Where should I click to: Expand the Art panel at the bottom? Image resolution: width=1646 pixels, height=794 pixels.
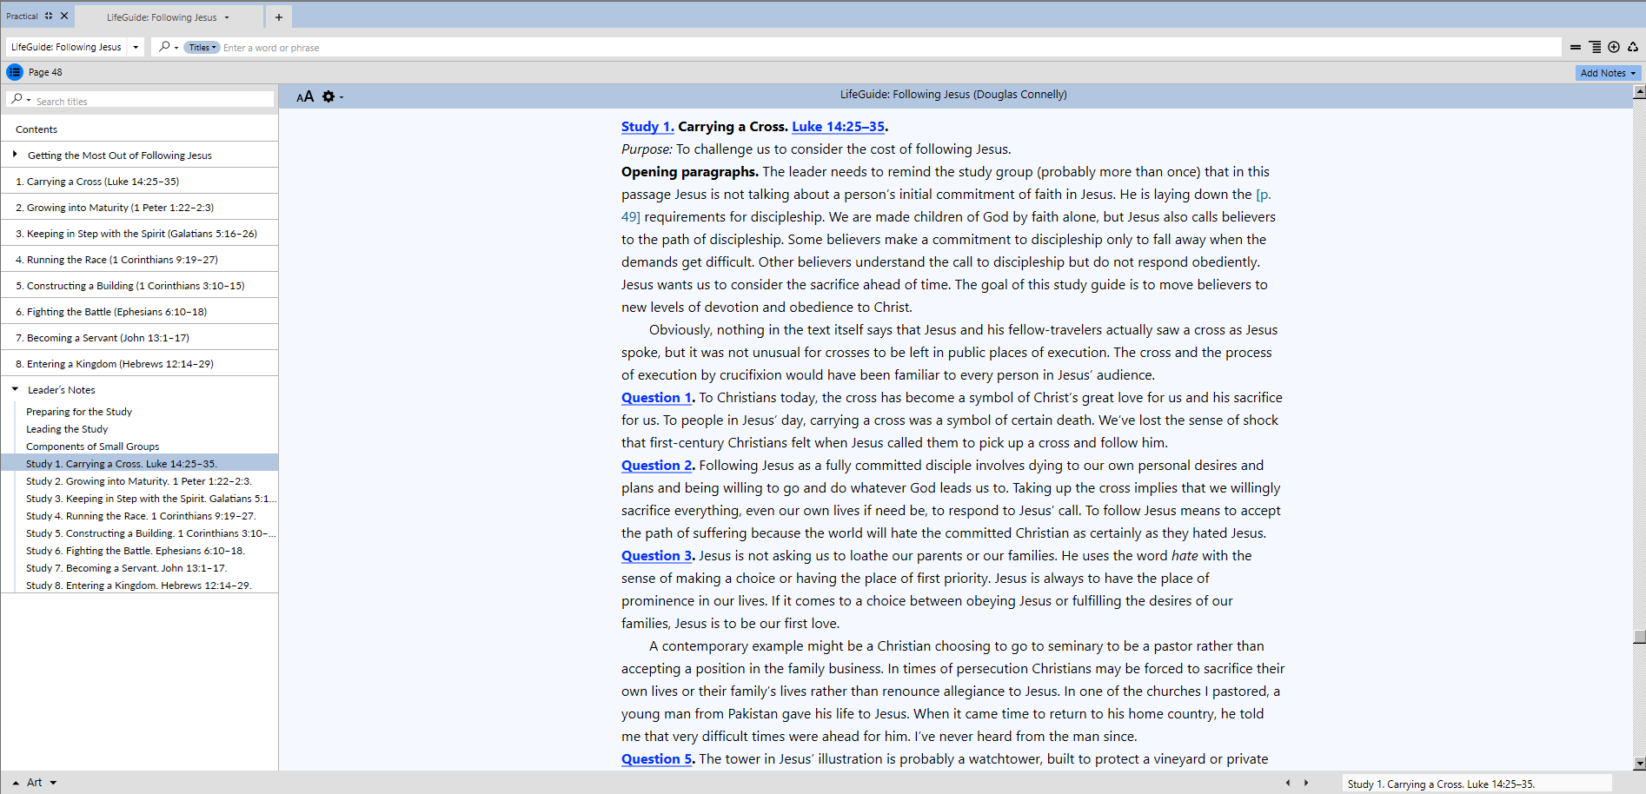[16, 783]
